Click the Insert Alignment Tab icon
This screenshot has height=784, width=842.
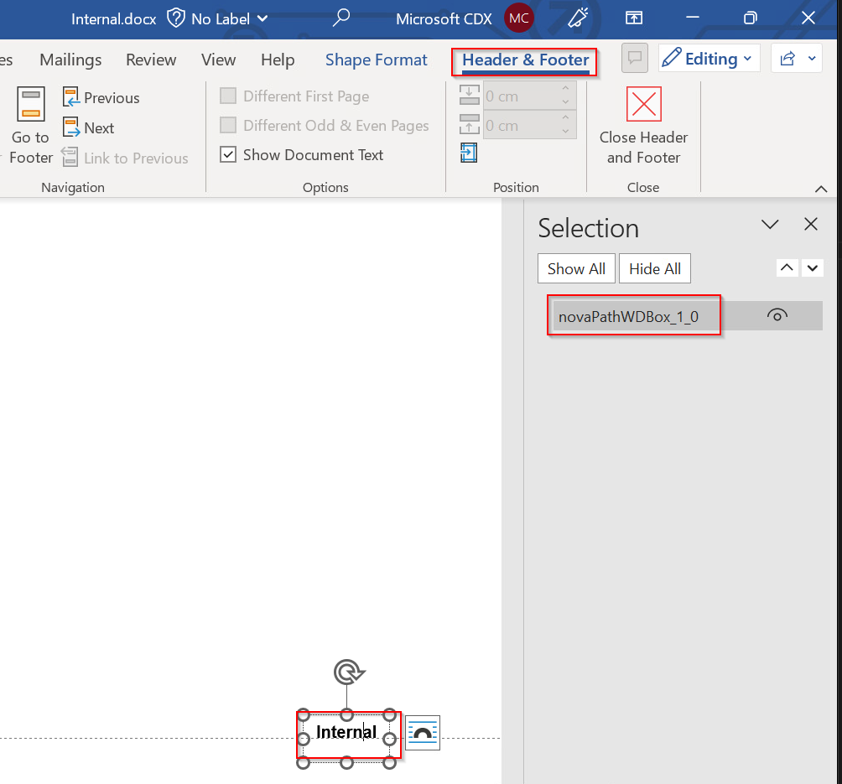pyautogui.click(x=469, y=153)
